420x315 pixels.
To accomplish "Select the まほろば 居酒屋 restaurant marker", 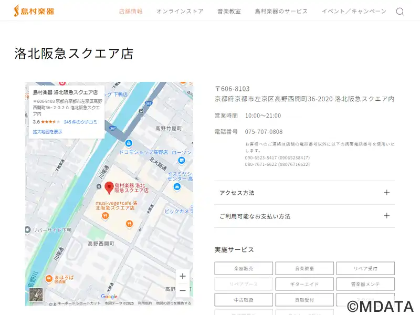I will pyautogui.click(x=48, y=279).
